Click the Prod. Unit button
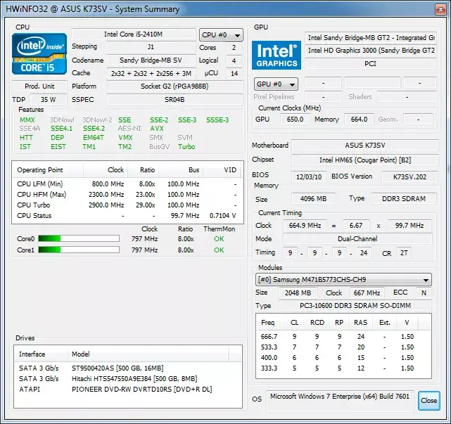This screenshot has height=424, width=451. click(x=39, y=86)
